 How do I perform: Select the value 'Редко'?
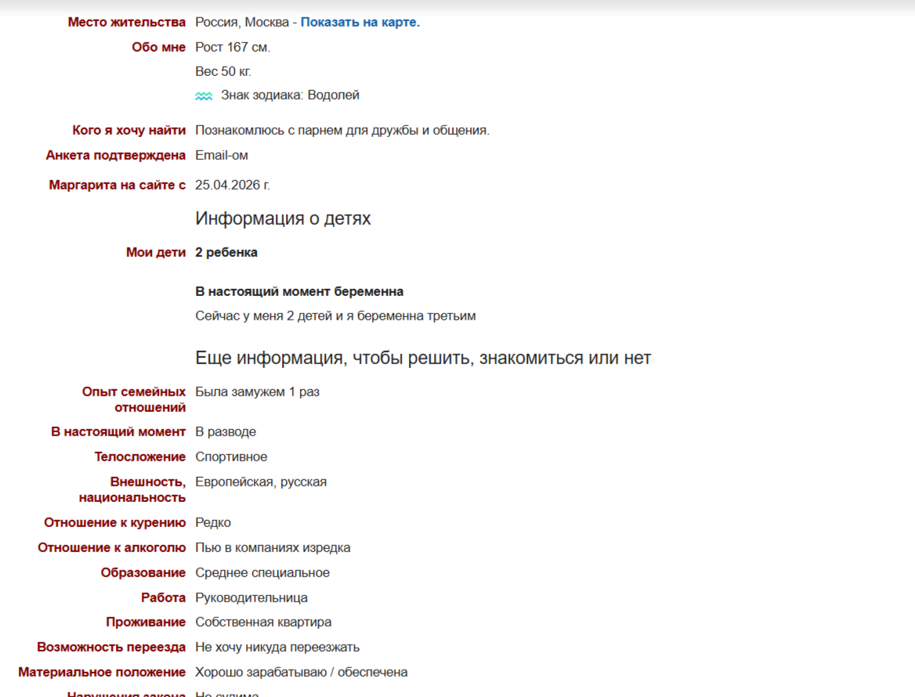(x=213, y=522)
